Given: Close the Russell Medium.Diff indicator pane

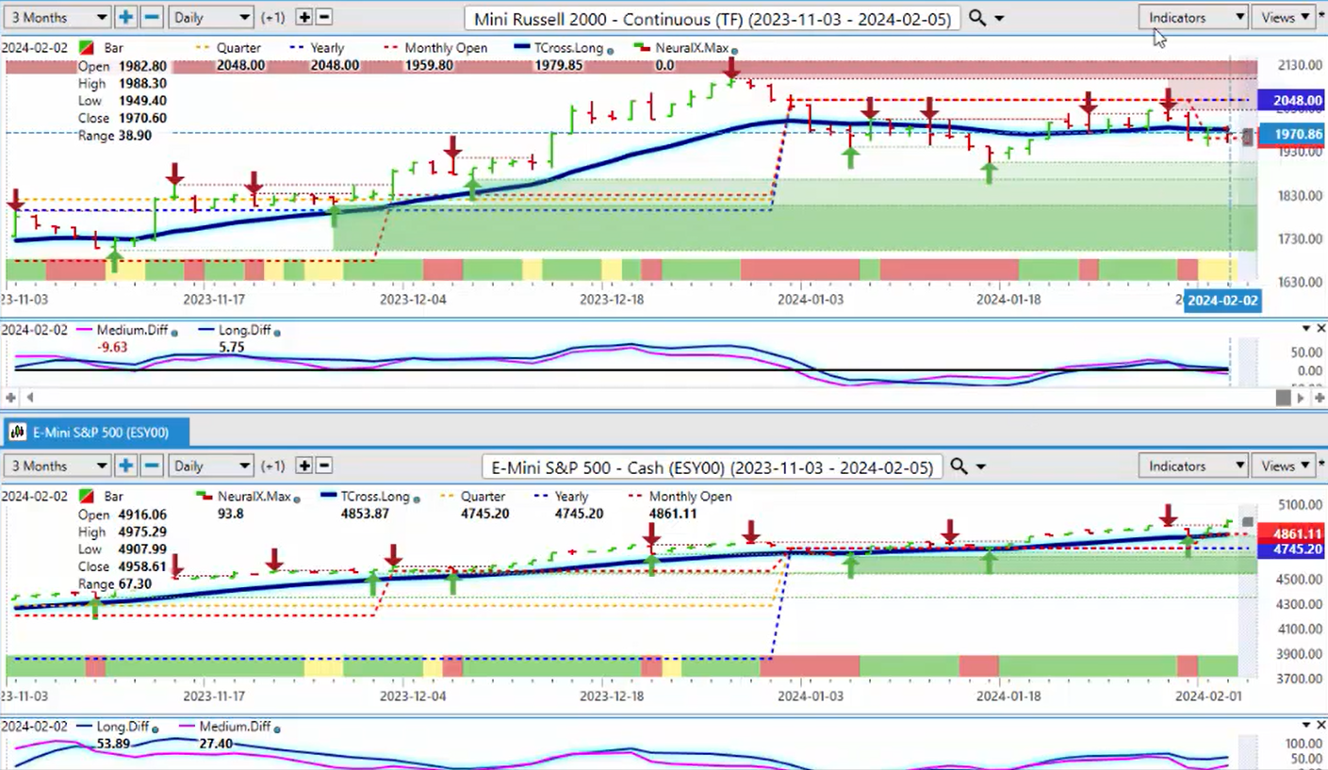Looking at the screenshot, I should pos(1320,328).
